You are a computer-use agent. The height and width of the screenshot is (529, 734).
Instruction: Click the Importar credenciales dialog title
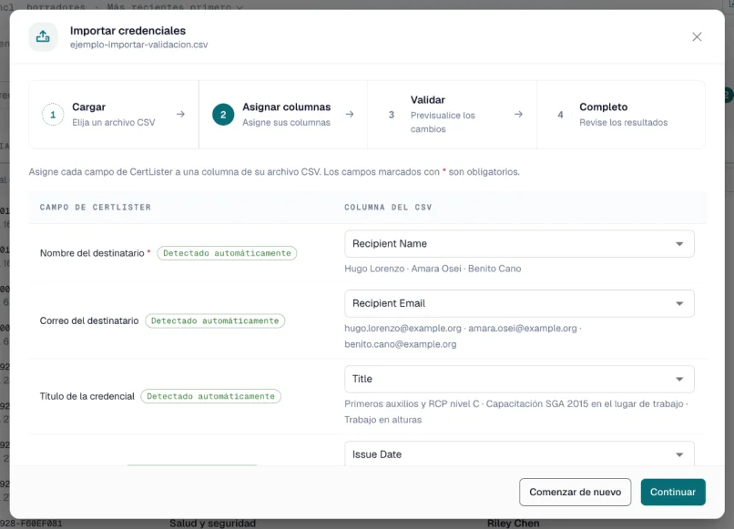click(127, 31)
